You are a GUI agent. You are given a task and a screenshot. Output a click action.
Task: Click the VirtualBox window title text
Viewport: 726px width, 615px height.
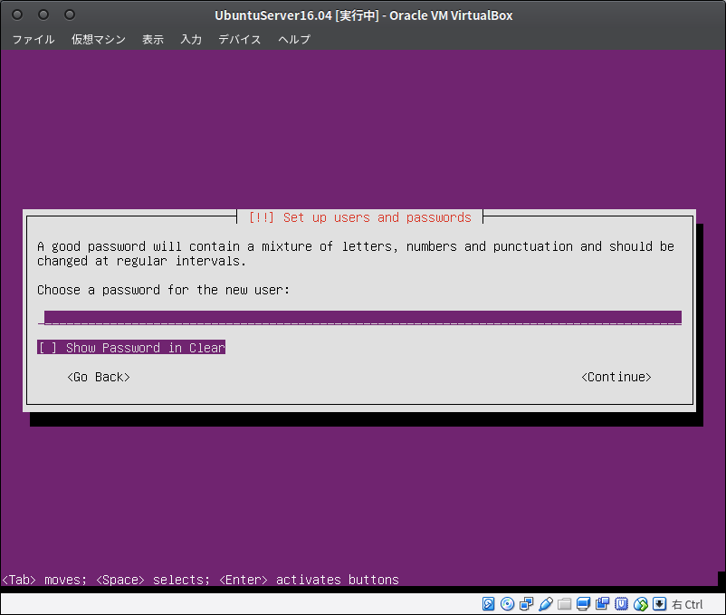[364, 15]
